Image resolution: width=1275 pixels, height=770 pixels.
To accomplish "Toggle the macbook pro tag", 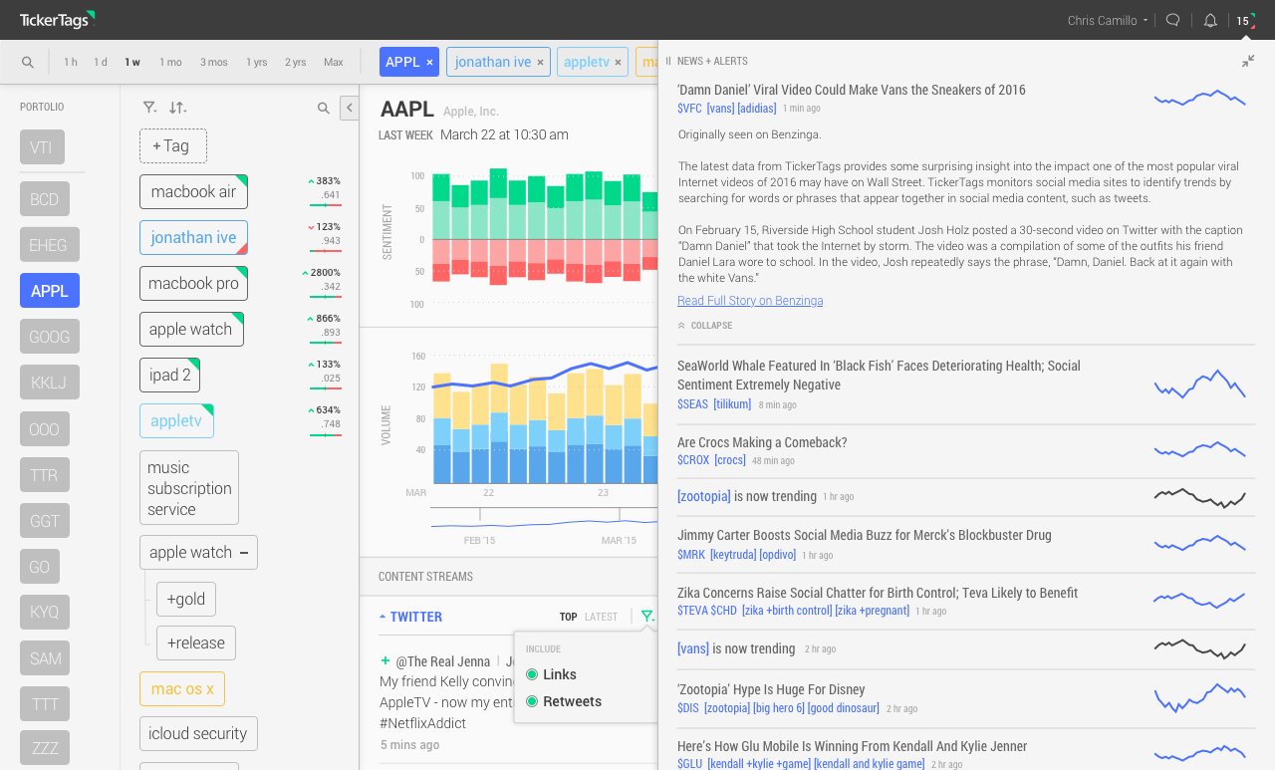I will click(x=193, y=283).
